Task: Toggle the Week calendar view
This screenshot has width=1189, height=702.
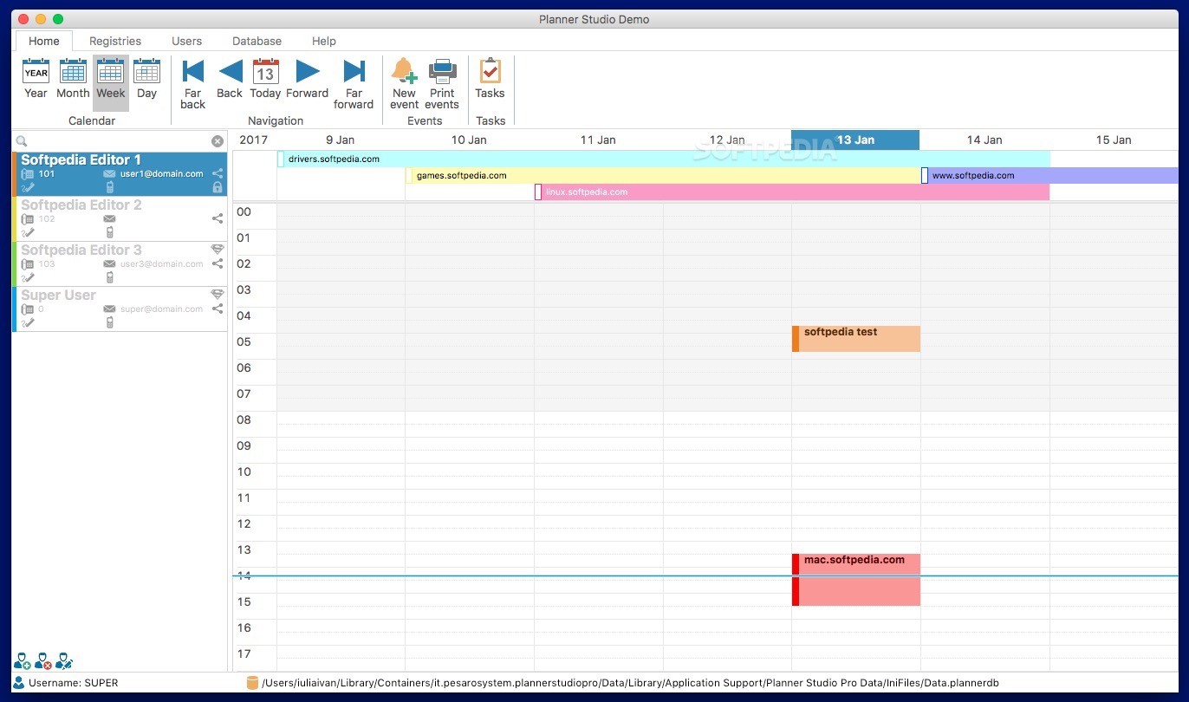Action: point(110,83)
